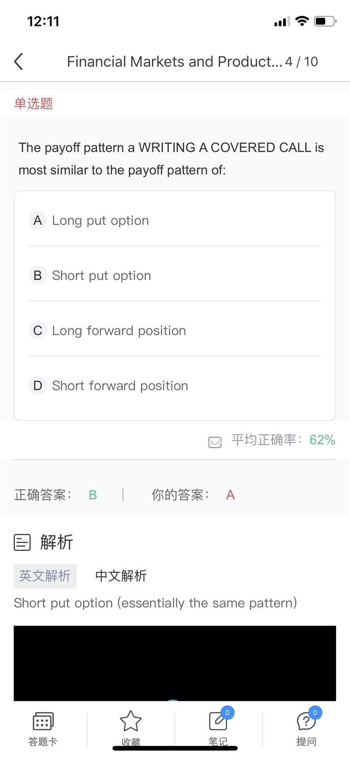Tap the Wi-Fi status icon
Screen dimensions: 350x758
(302, 21)
